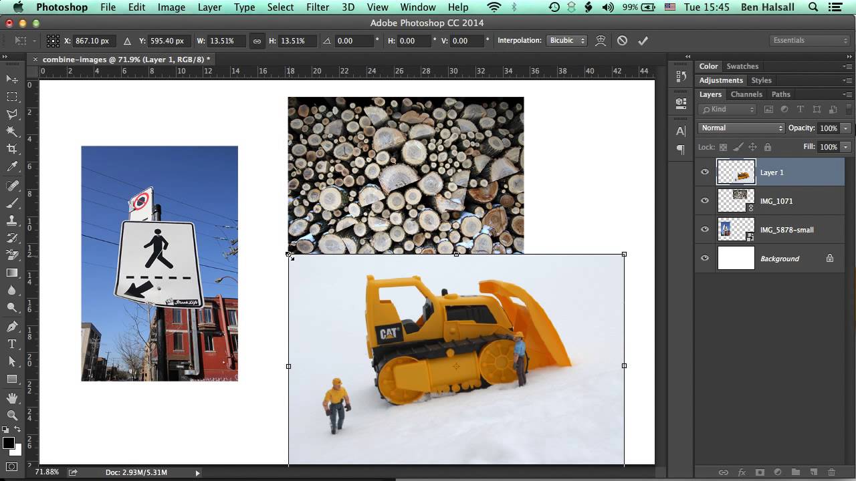Select the Clone Stamp tool
Image resolution: width=856 pixels, height=481 pixels.
(12, 220)
